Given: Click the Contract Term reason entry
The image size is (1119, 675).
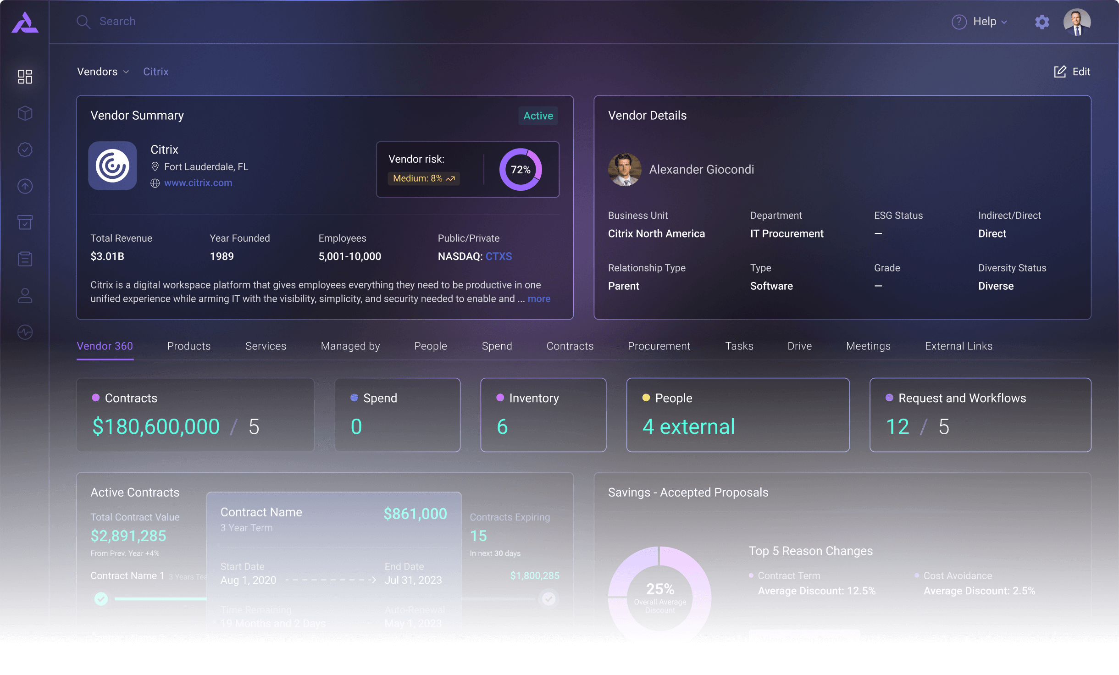Looking at the screenshot, I should point(812,583).
